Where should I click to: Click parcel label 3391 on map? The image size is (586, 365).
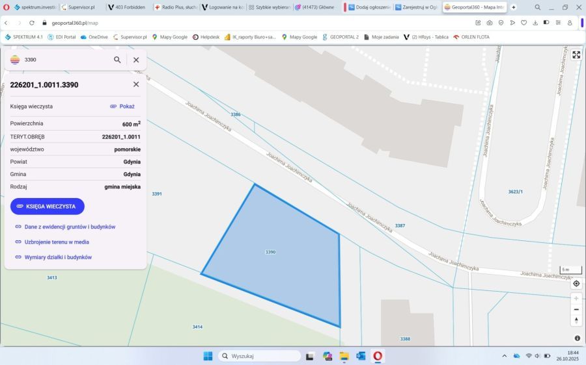click(x=157, y=194)
